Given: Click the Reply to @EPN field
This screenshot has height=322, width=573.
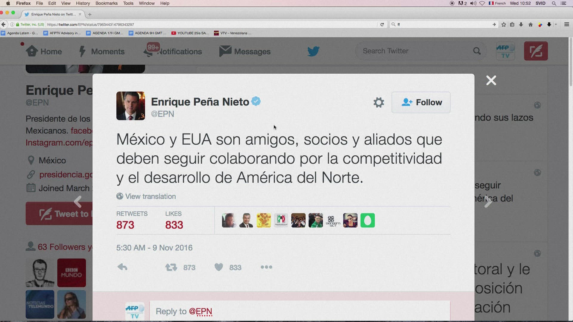Looking at the screenshot, I should [300, 311].
